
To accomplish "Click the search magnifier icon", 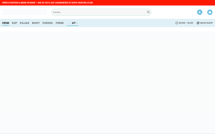I will [148, 12].
